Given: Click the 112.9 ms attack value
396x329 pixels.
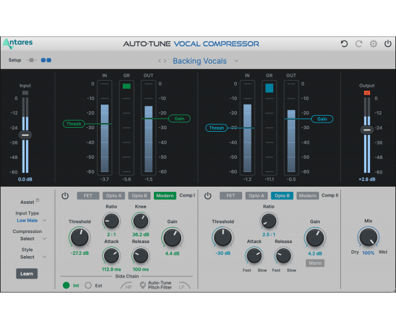Looking at the screenshot, I should [111, 269].
